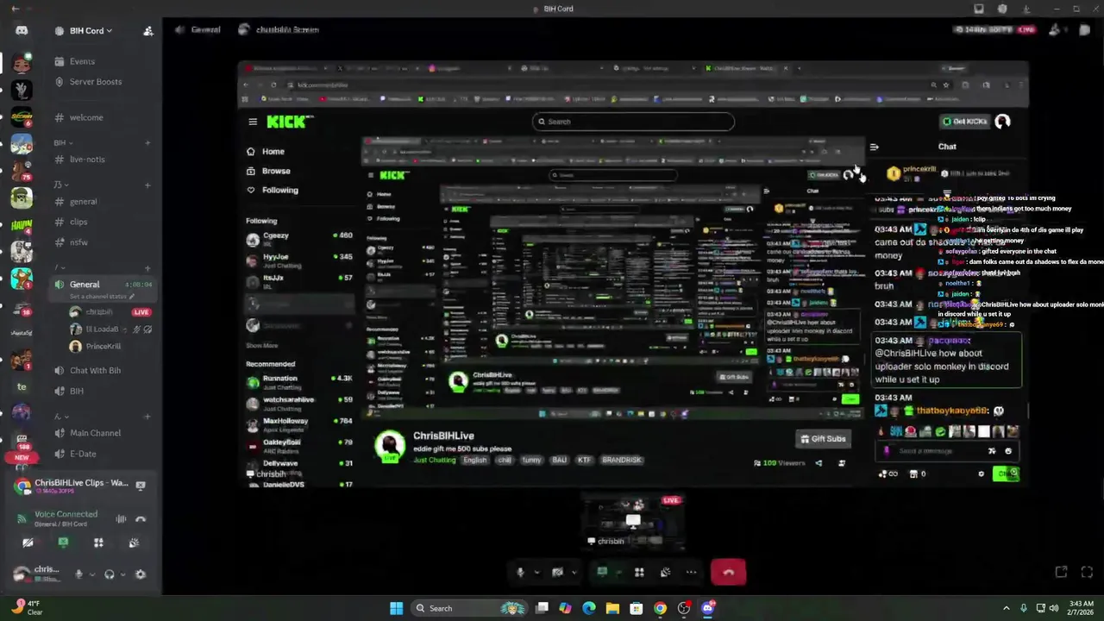1104x621 pixels.
Task: Open more options ellipsis in call control bar
Action: 691,572
